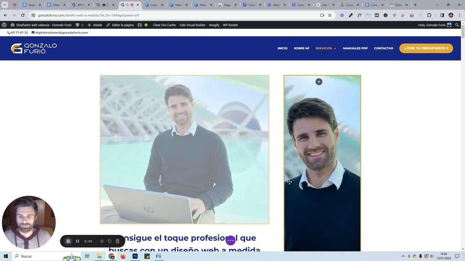This screenshot has width=465, height=261.
Task: Click Clear Divi Cache
Action: 164,25
